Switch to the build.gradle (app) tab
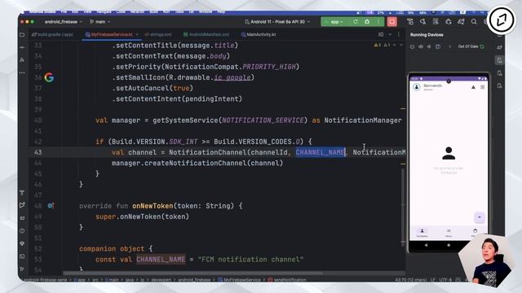The image size is (522, 293). coord(52,34)
